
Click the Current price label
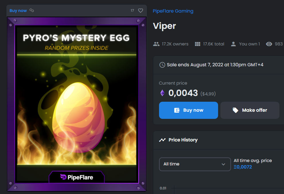tap(173, 83)
